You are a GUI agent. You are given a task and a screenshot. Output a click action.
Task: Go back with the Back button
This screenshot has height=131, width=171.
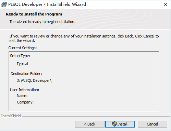[x=90, y=124]
